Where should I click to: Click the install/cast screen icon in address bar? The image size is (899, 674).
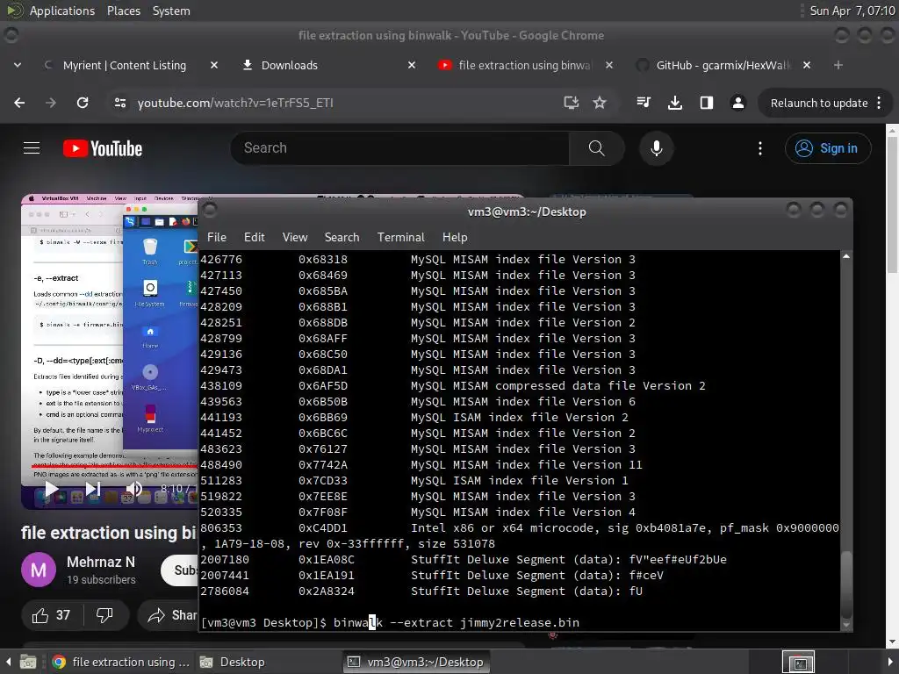click(571, 103)
